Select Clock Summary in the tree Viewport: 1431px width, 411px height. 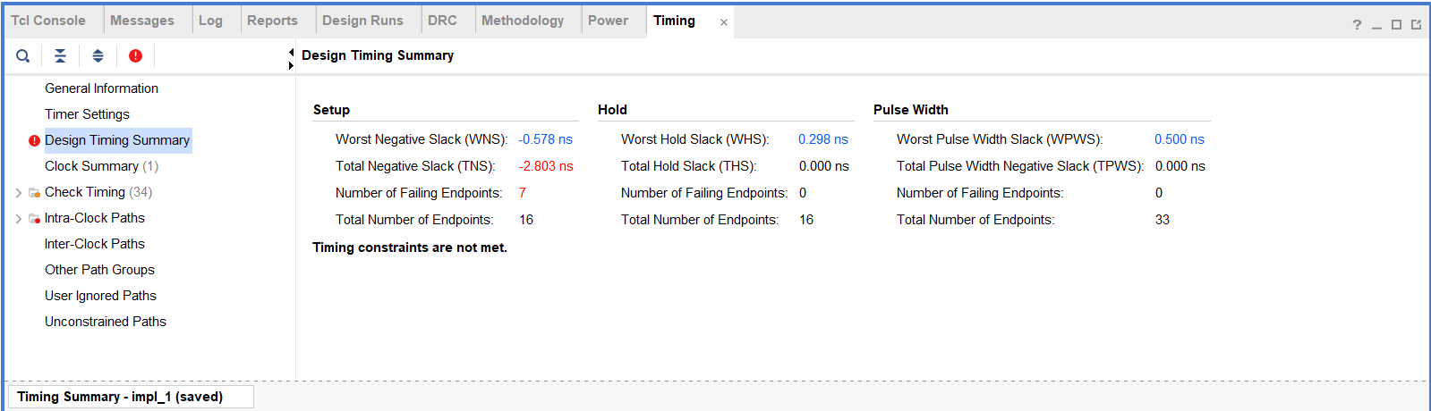pyautogui.click(x=91, y=166)
